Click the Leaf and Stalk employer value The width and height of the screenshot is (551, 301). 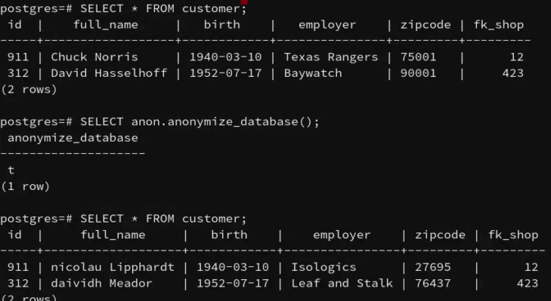(x=342, y=283)
